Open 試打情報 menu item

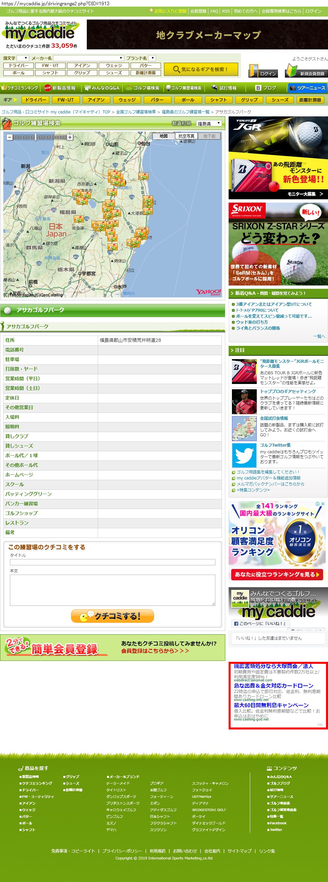click(x=224, y=88)
